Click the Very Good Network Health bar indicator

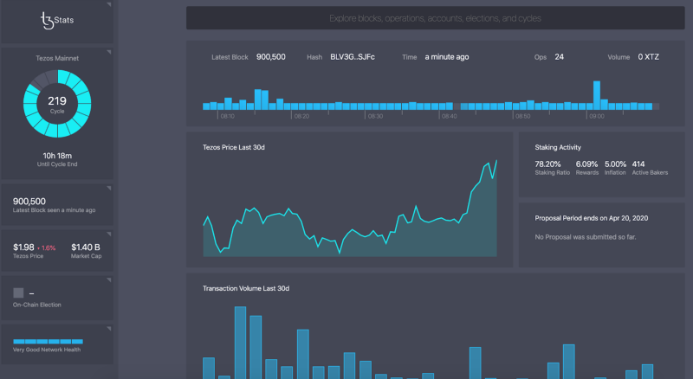(48, 342)
